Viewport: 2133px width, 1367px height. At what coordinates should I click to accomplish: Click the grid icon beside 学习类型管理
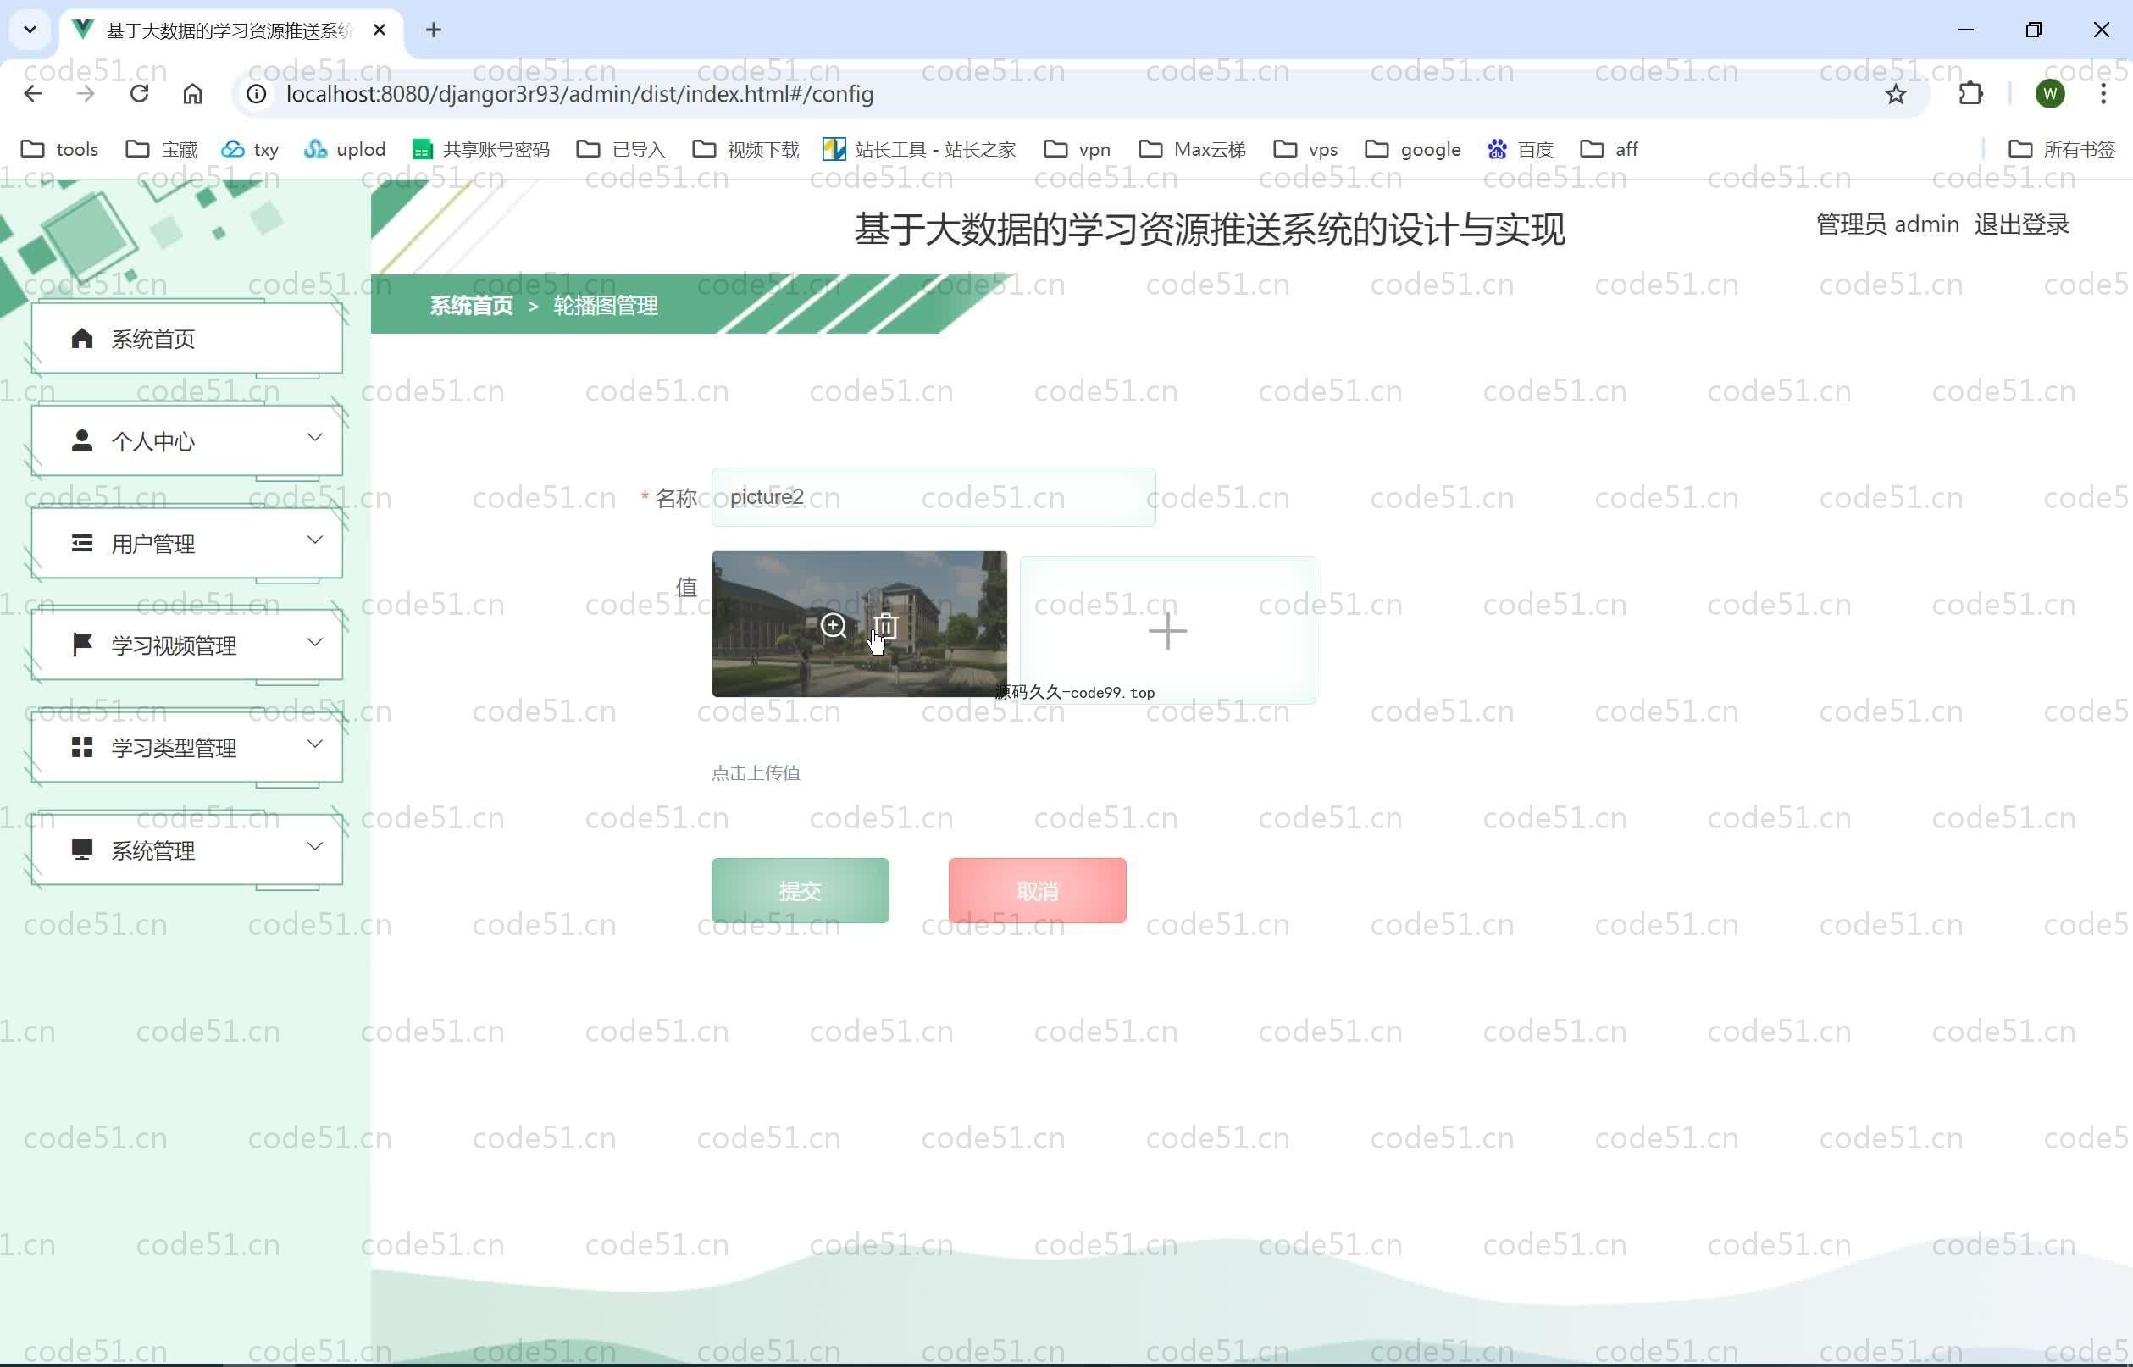point(81,747)
